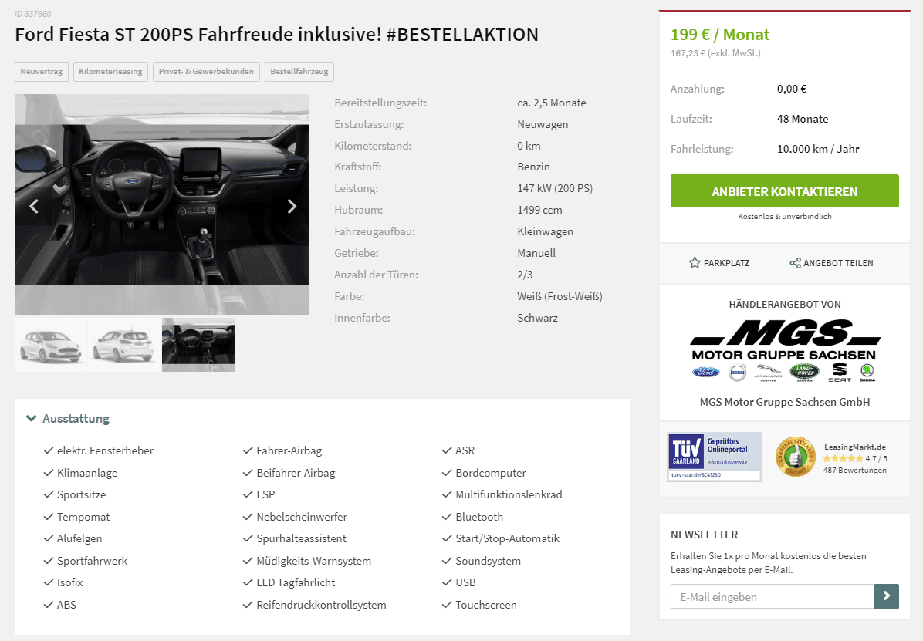This screenshot has width=923, height=641.
Task: Click the Ausstattung section heading
Action: tap(76, 419)
